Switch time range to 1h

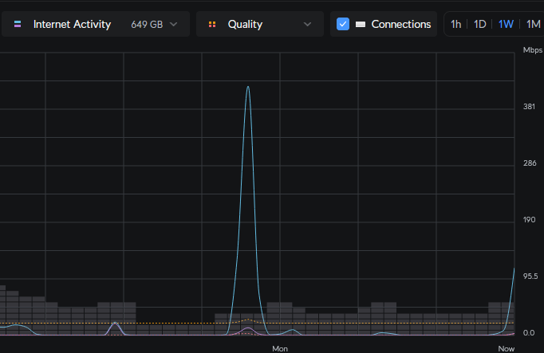pyautogui.click(x=456, y=24)
